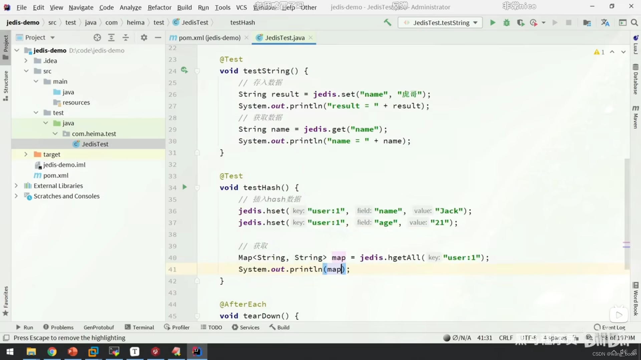The height and width of the screenshot is (360, 641).
Task: Open the Event Log
Action: coord(610,327)
